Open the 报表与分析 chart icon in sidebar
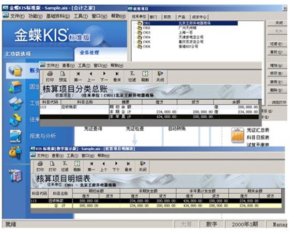This screenshot has height=238, width=294. [x=16, y=136]
